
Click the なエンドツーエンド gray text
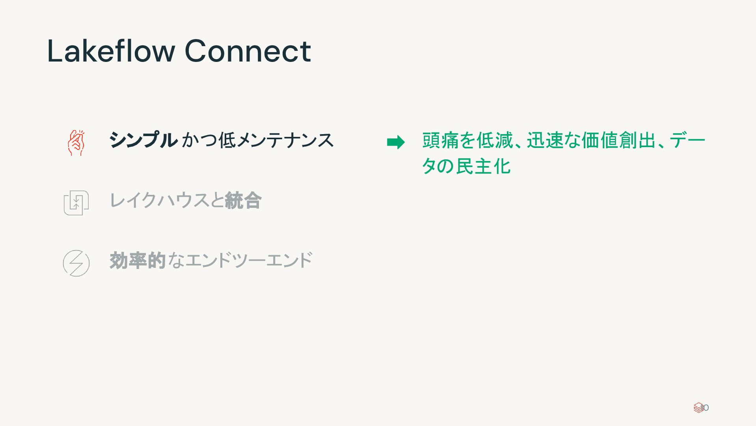pos(240,260)
